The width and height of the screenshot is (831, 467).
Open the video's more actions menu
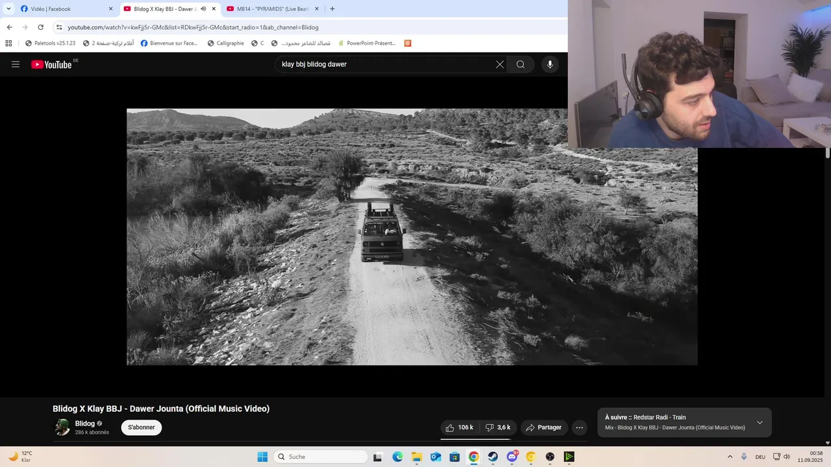point(580,427)
